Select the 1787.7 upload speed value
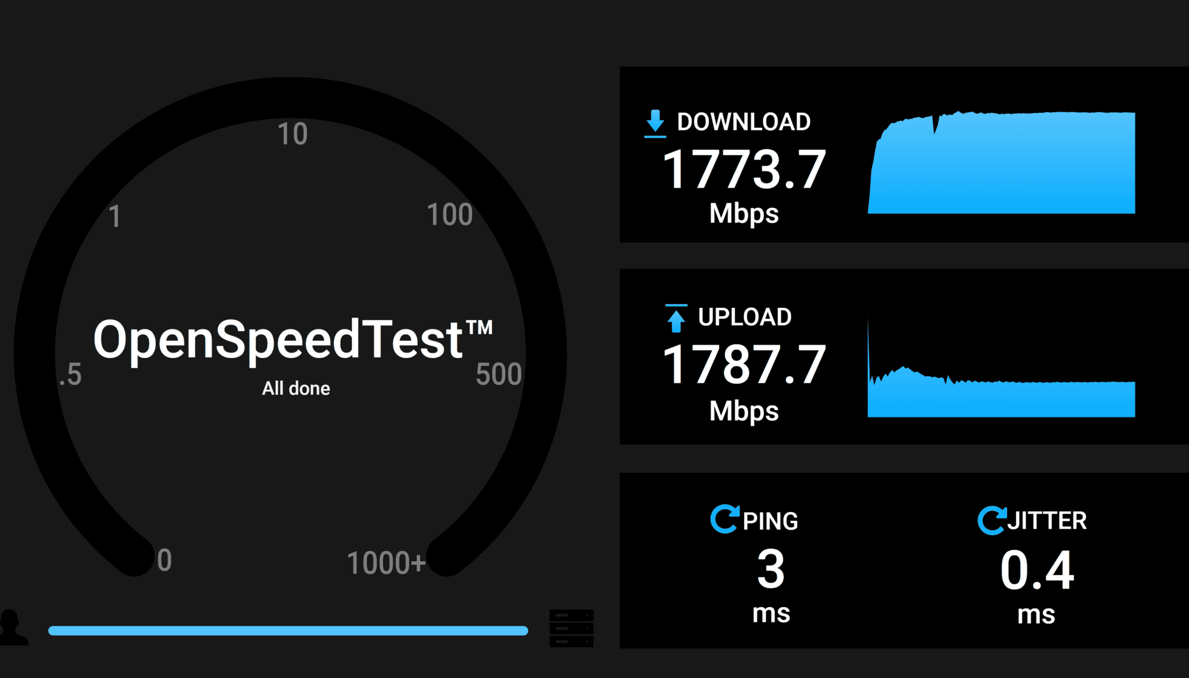The height and width of the screenshot is (678, 1189). tap(744, 365)
